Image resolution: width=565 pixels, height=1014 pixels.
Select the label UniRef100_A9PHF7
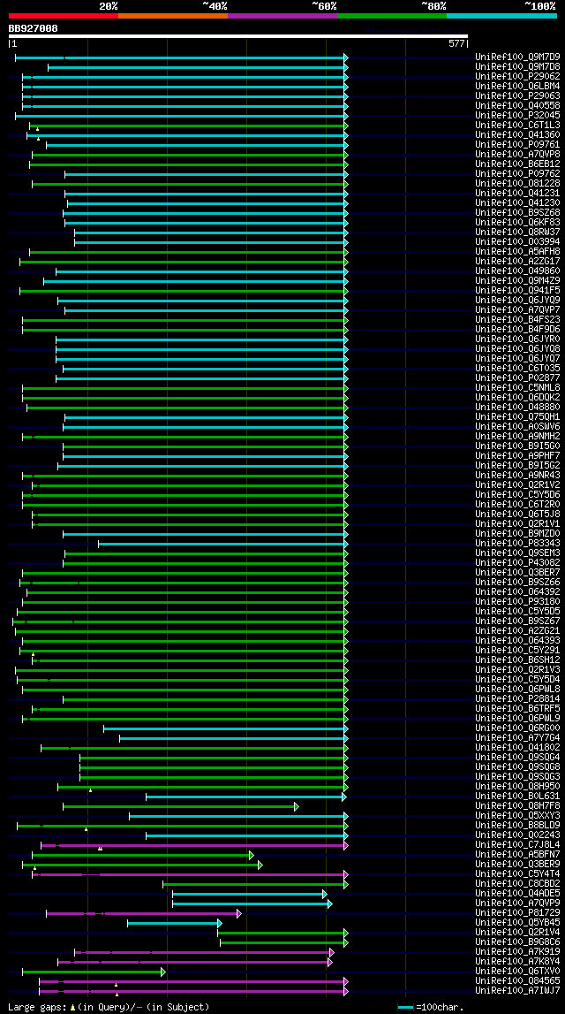517,455
